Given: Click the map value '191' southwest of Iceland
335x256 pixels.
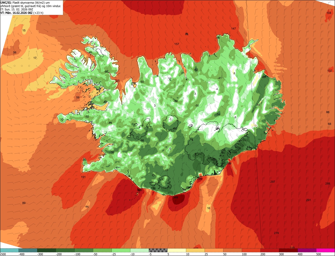Looking at the screenshot, I should point(83,177).
